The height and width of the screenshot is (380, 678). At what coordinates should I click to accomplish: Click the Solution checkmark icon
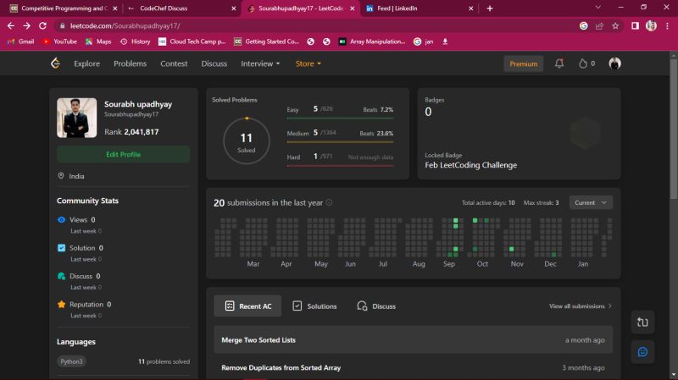[61, 248]
